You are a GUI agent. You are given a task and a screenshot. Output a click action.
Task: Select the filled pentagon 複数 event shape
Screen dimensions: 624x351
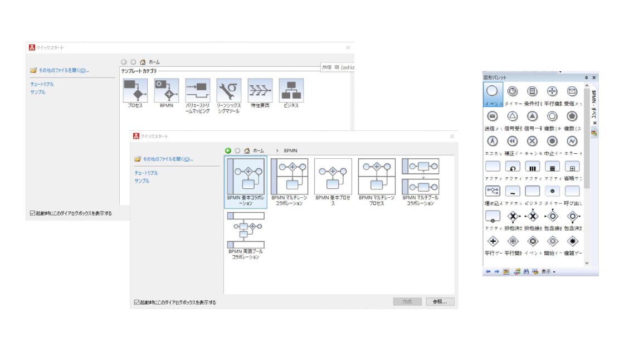[572, 116]
